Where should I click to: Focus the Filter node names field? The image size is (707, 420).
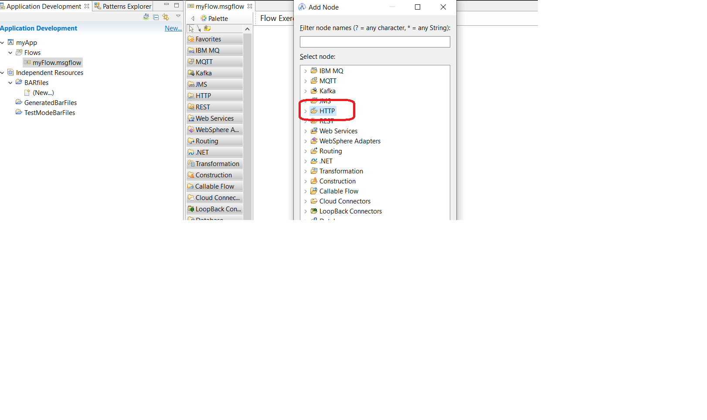[375, 42]
